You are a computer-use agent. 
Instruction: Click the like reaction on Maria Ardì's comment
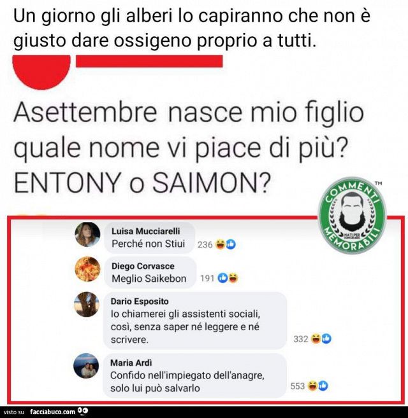(x=323, y=386)
